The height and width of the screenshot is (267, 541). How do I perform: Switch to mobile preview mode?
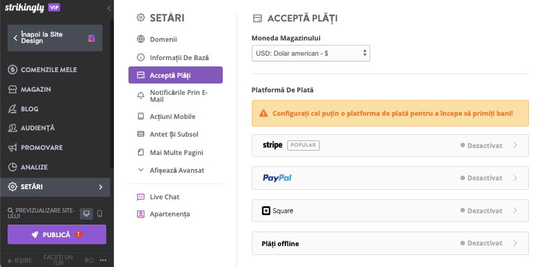[100, 214]
